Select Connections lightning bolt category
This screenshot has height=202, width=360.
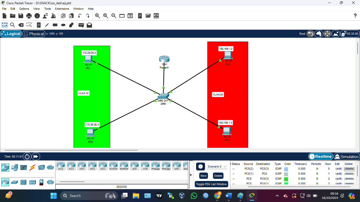[32, 167]
